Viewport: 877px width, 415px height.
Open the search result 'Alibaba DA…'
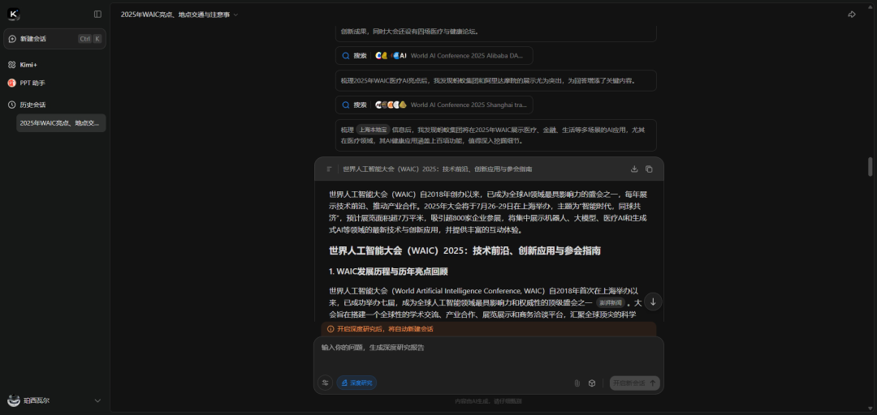click(434, 56)
